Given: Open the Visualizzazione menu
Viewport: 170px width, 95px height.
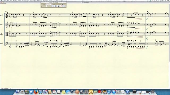Looking at the screenshot, I should click(x=26, y=1).
